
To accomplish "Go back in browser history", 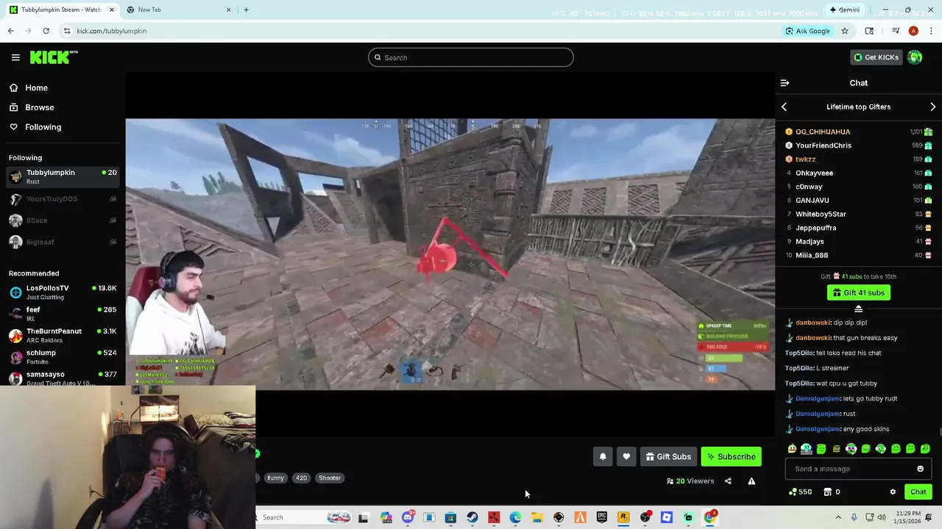I will tap(10, 31).
